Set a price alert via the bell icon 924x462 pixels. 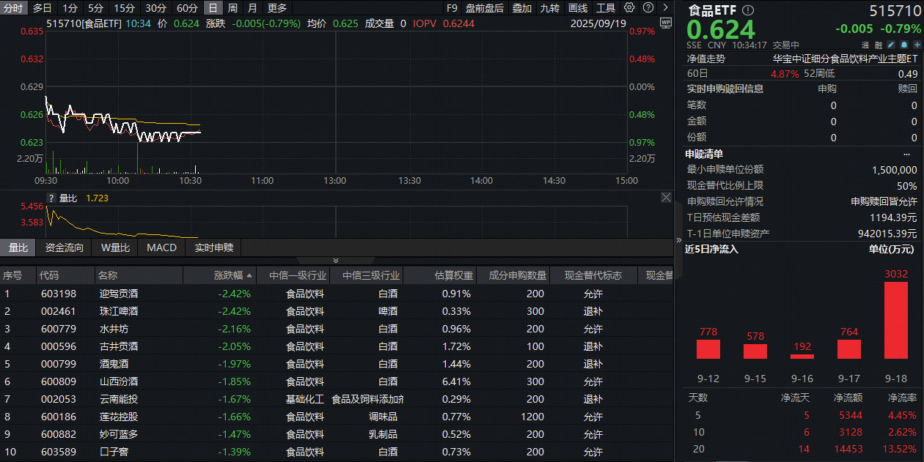[904, 45]
